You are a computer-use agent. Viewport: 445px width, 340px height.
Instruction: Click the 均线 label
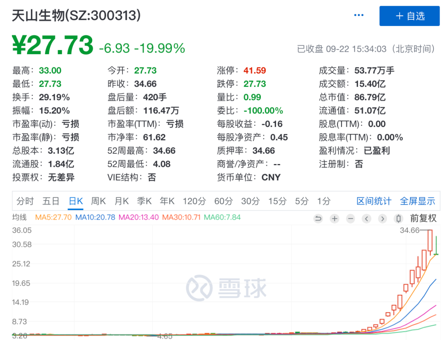coord(19,217)
